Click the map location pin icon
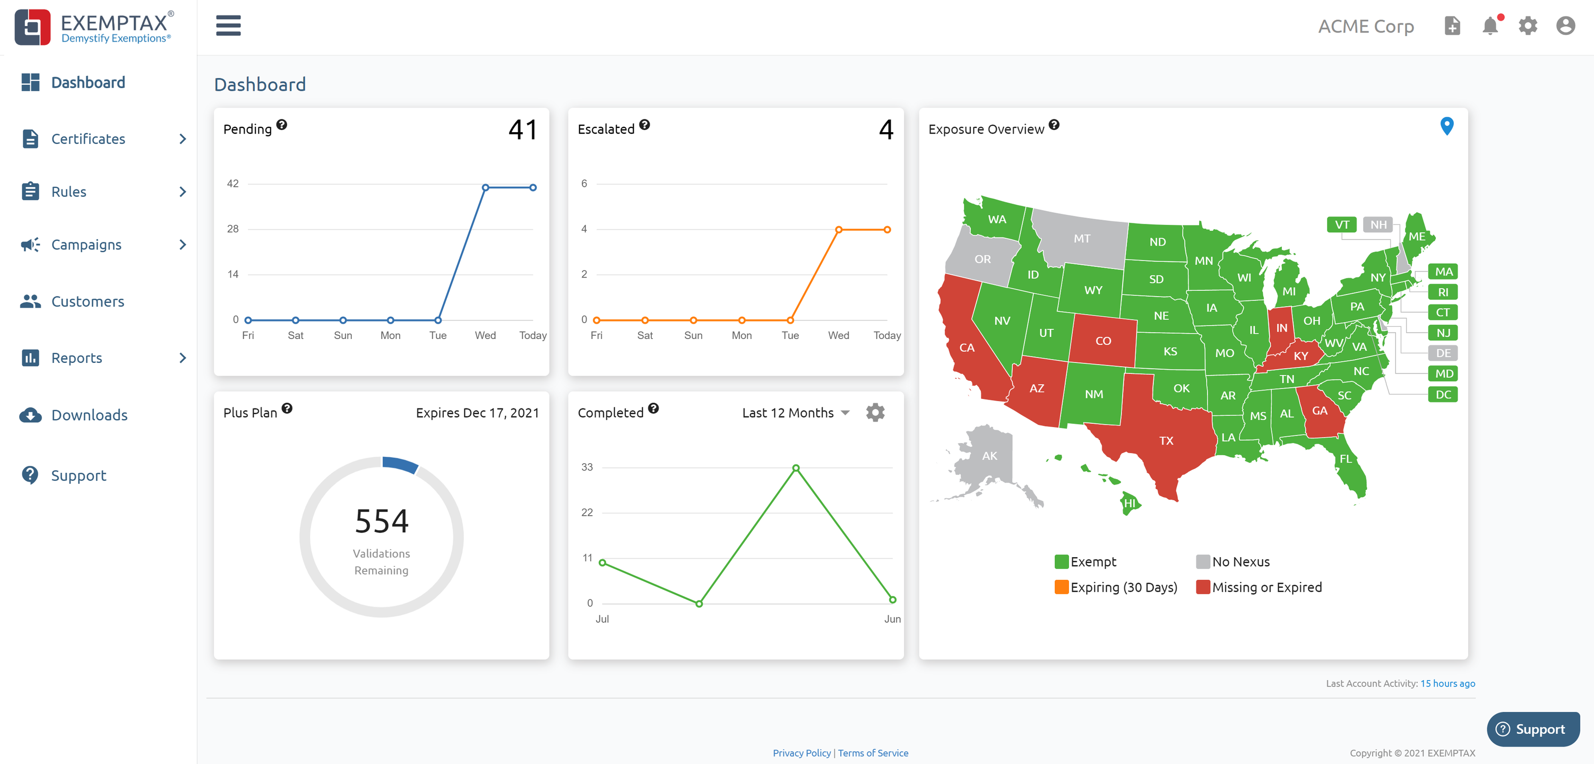Screen dimensions: 1594x764 tap(1447, 126)
